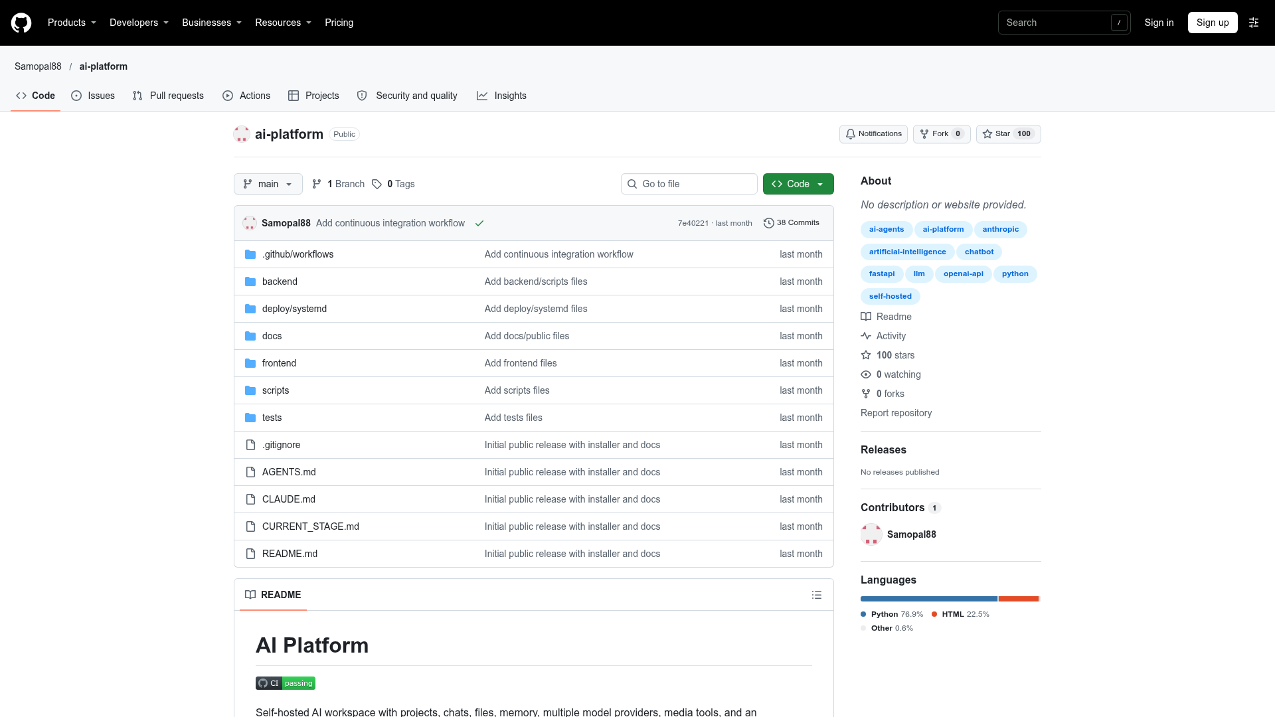Image resolution: width=1275 pixels, height=717 pixels.
Task: Expand the Developers menu
Action: point(139,23)
